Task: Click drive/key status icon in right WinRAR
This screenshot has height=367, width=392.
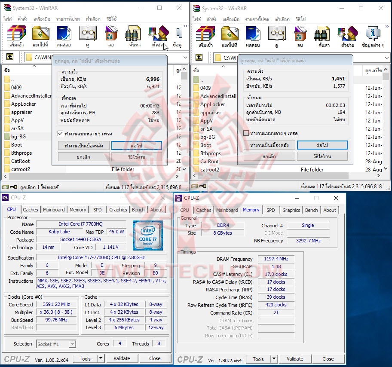Action: click(x=199, y=186)
